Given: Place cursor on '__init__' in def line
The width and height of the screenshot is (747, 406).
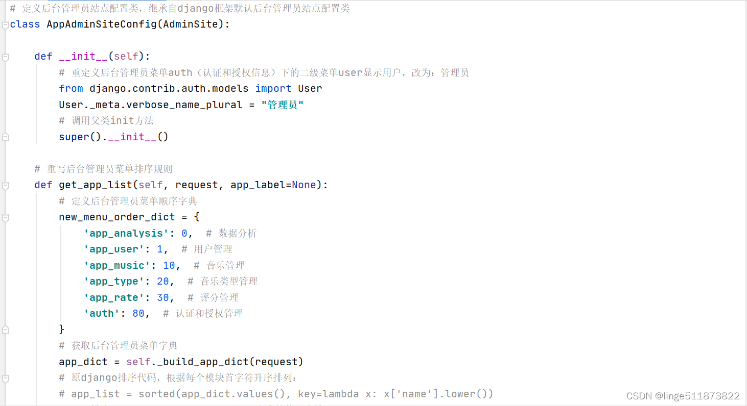Looking at the screenshot, I should (83, 56).
